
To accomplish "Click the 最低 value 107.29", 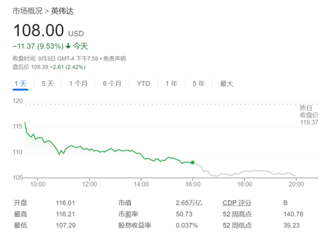I will [x=66, y=225].
